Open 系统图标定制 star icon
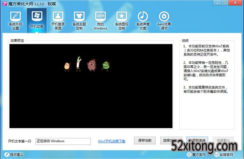The height and width of the screenshot is (159, 244). 122,17
